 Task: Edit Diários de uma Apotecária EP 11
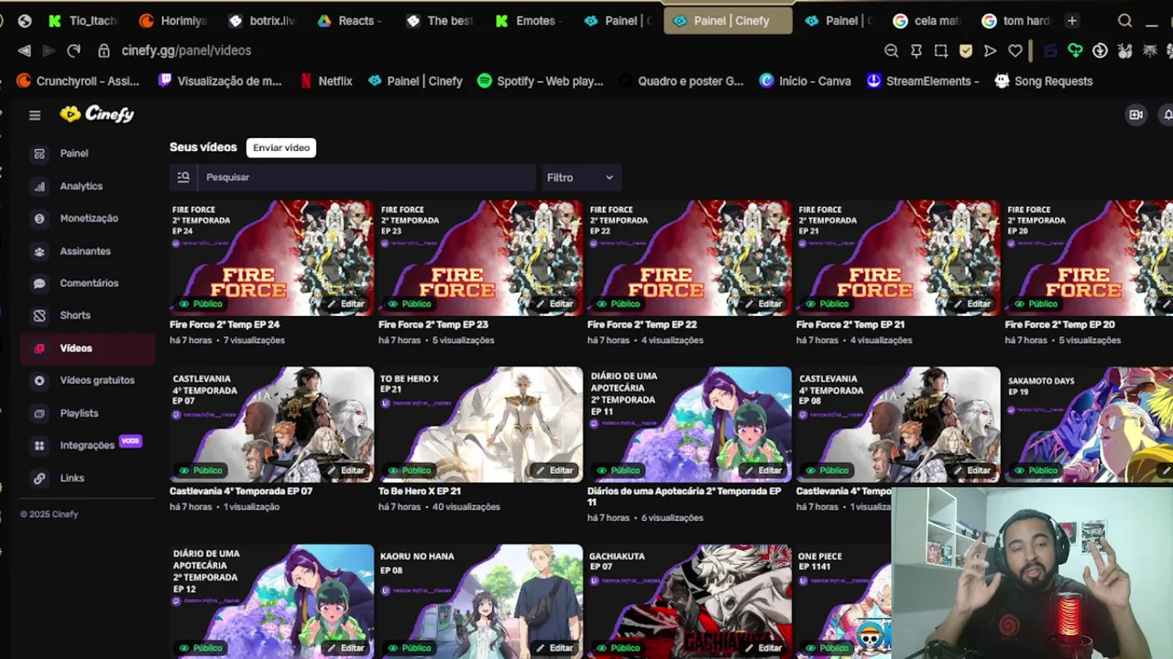[764, 470]
